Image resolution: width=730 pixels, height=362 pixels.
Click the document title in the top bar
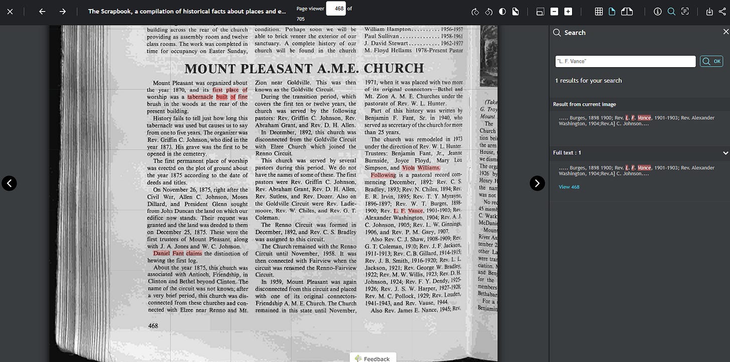(x=187, y=11)
